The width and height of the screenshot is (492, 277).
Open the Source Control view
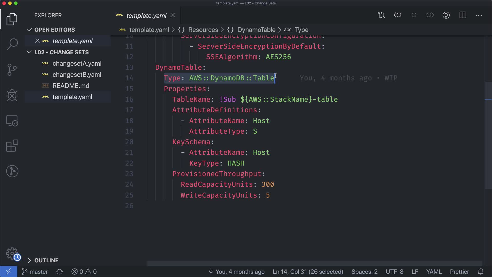12,70
